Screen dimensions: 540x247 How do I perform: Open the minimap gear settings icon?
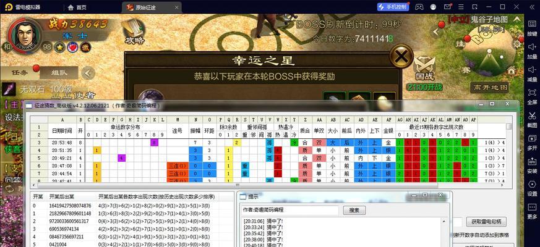coord(516,44)
